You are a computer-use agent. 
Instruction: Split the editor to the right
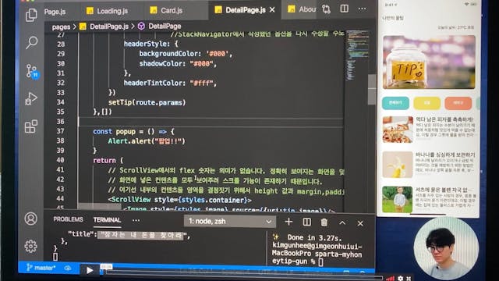pyautogui.click(x=344, y=9)
